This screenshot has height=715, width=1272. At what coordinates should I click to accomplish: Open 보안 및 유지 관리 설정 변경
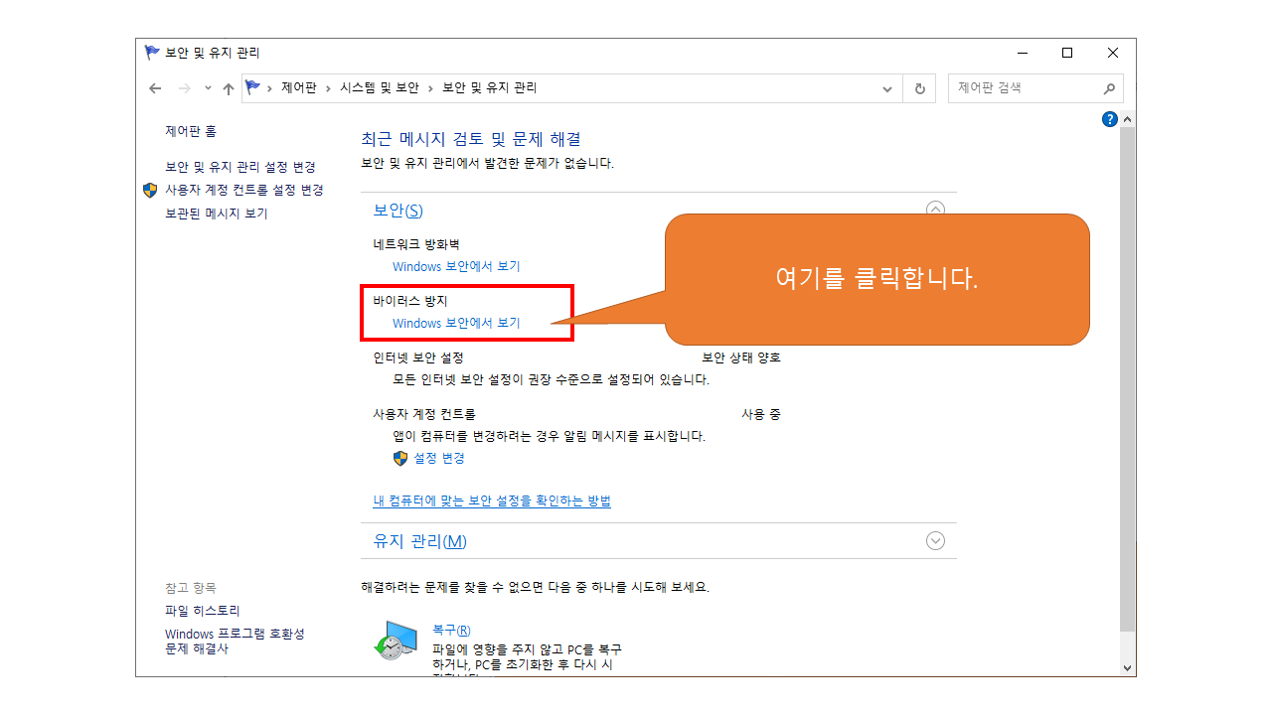point(240,167)
